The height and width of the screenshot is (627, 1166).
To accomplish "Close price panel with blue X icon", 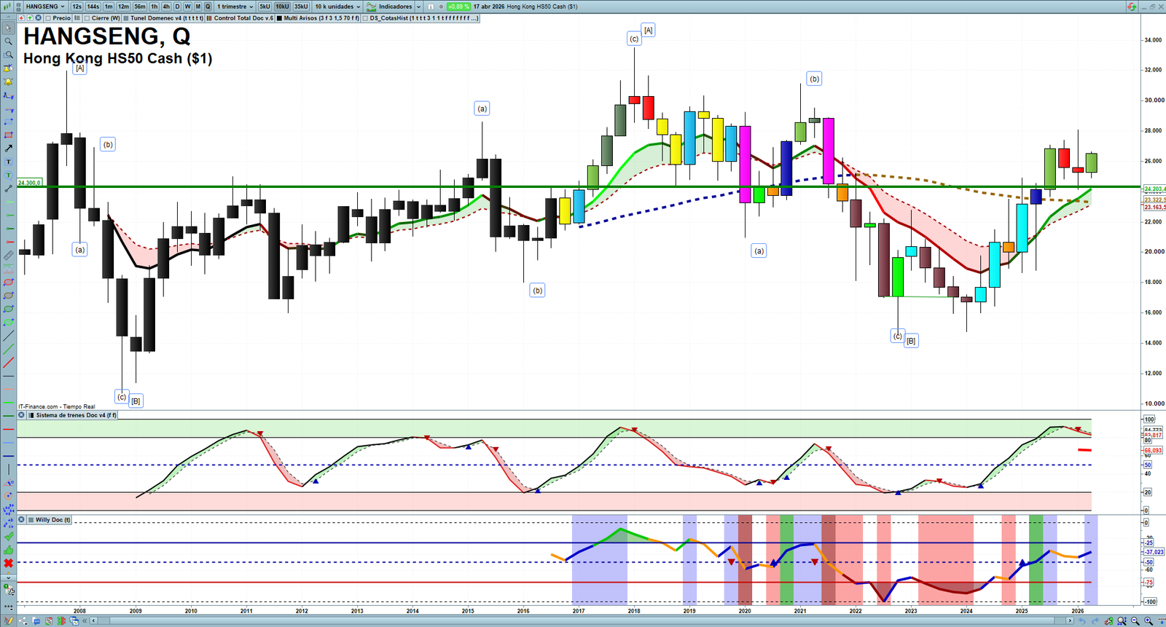I will click(x=39, y=18).
